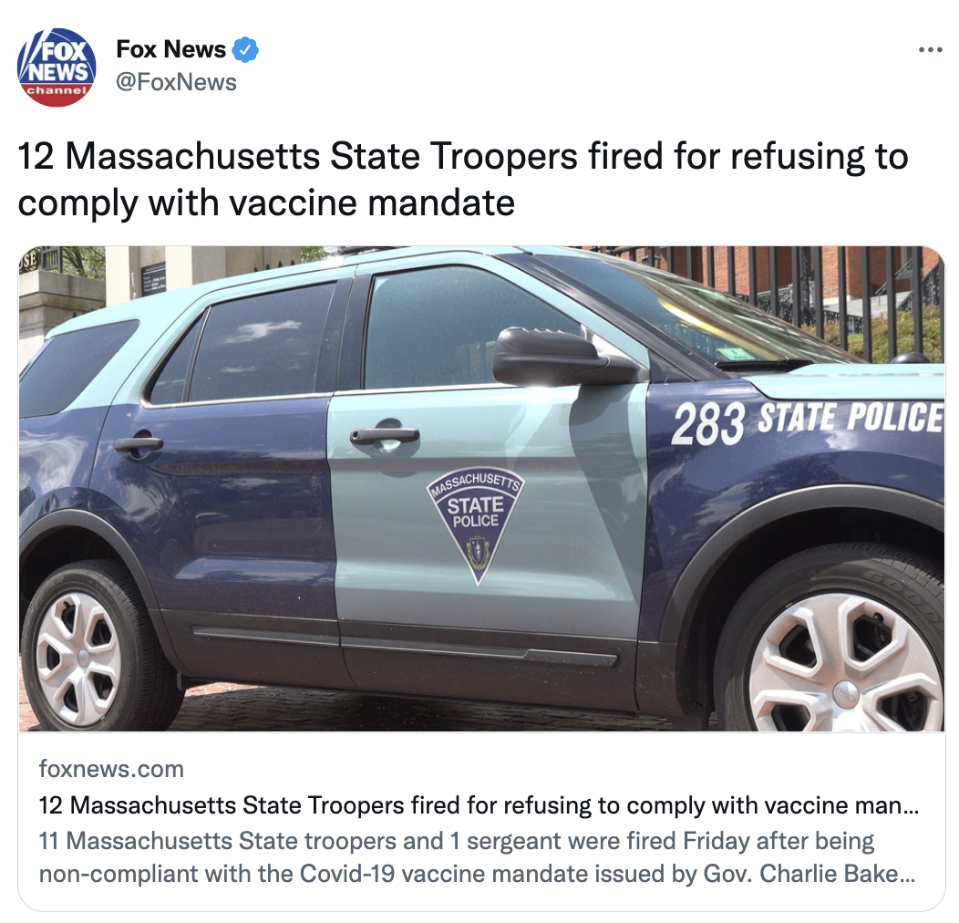The width and height of the screenshot is (959, 923).
Task: Click the front door handle on the cruiser
Action: pos(385,435)
